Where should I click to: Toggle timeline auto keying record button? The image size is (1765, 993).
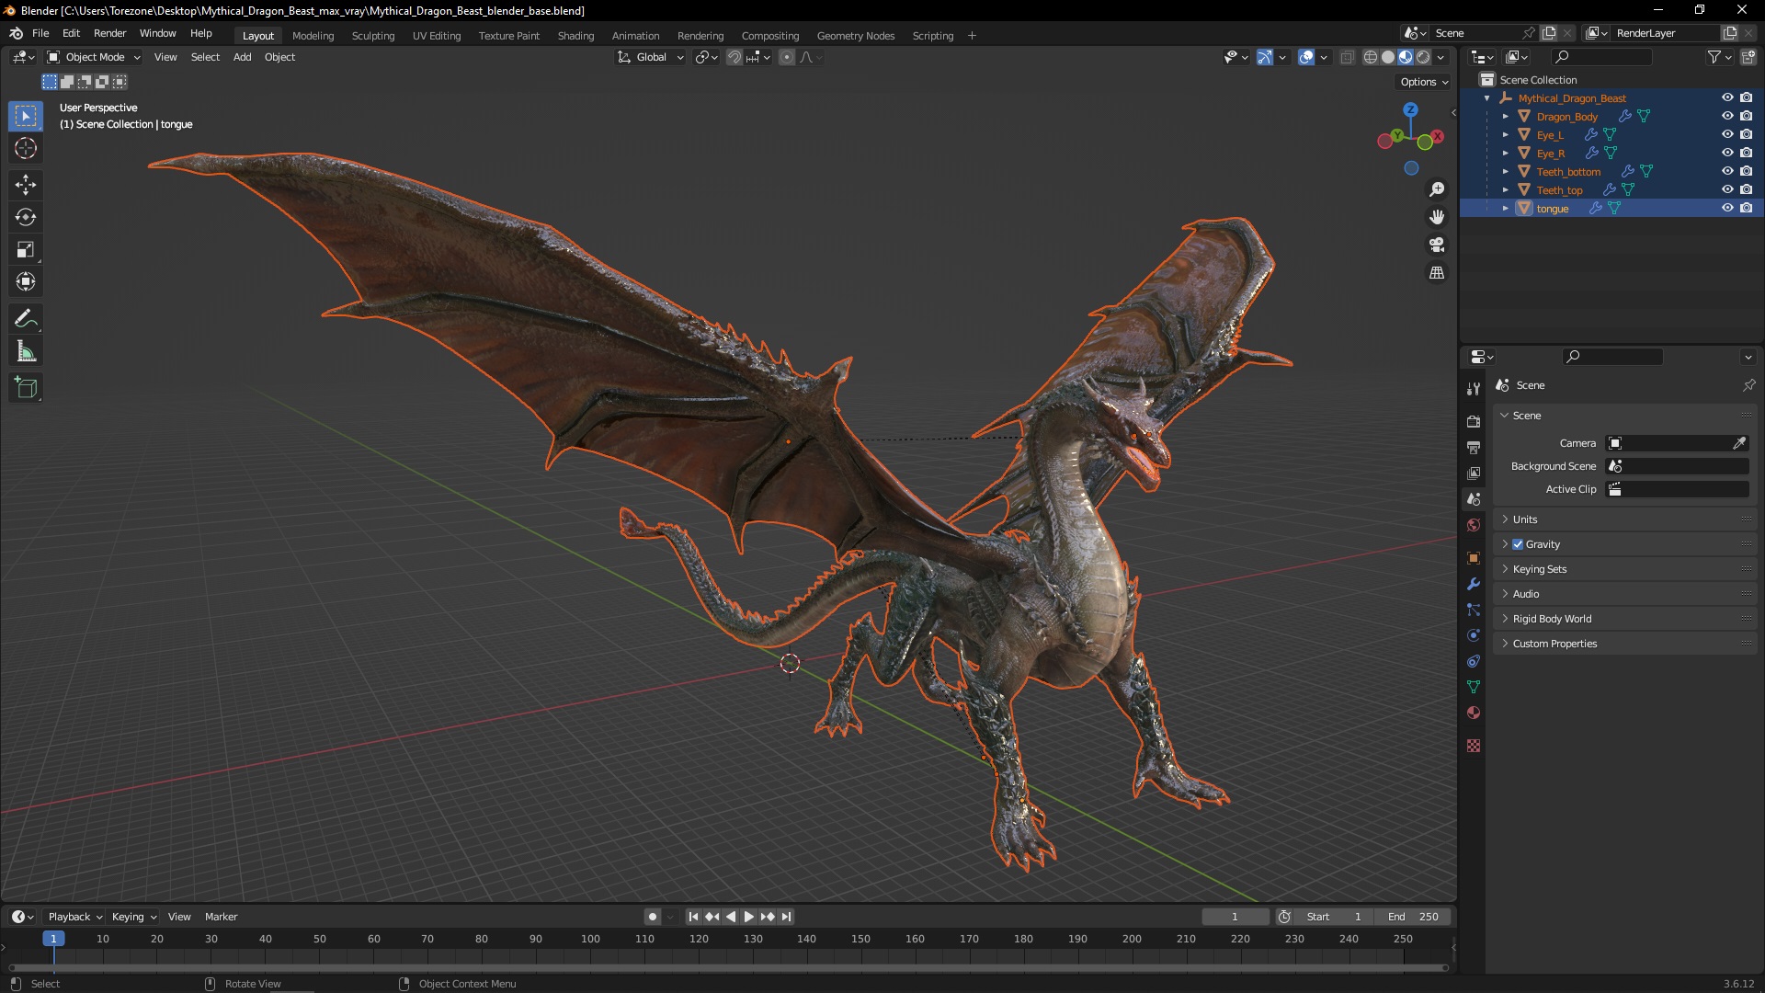(653, 917)
